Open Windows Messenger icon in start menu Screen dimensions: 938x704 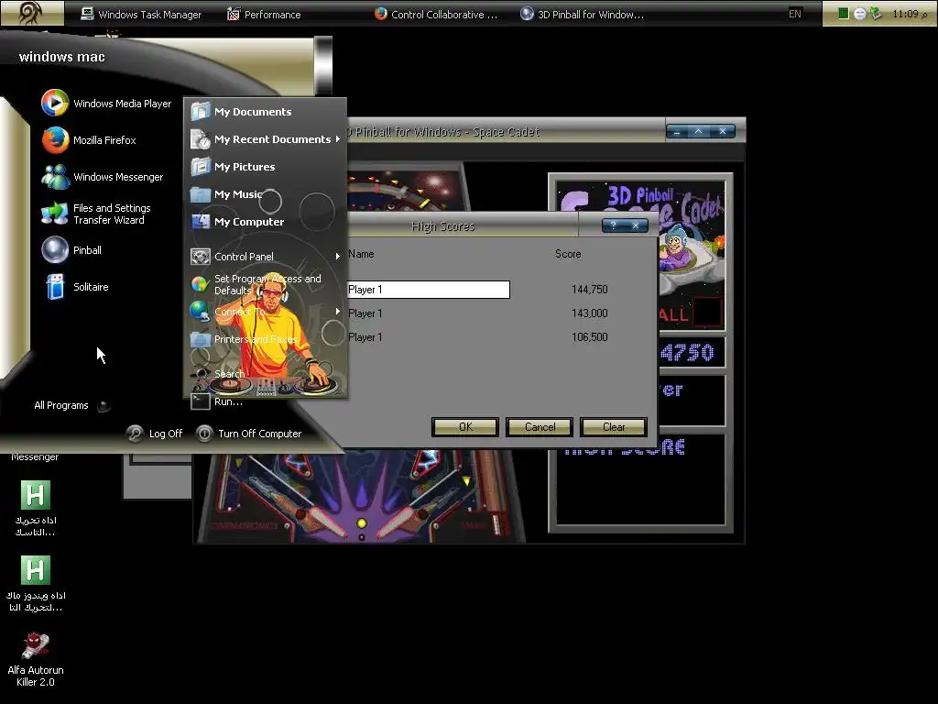point(55,177)
